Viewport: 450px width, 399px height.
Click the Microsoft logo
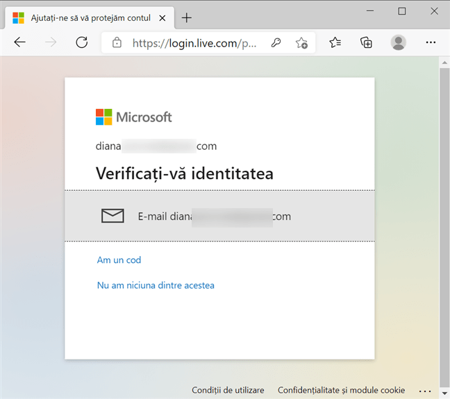(134, 117)
